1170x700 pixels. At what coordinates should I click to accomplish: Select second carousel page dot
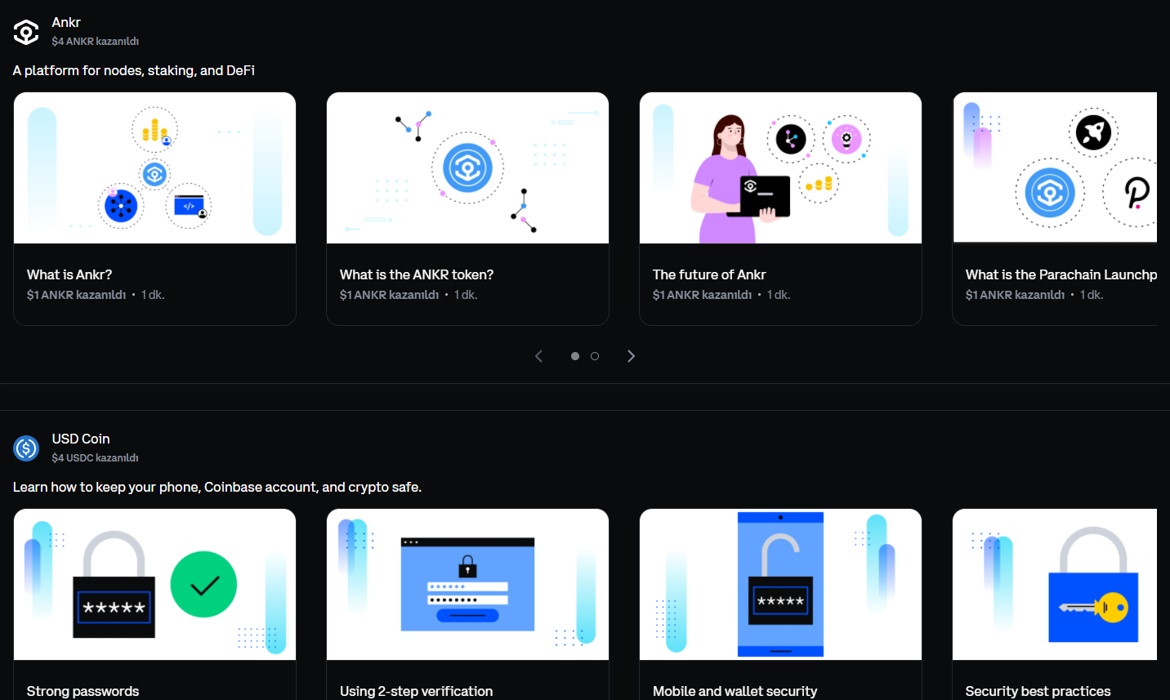595,356
